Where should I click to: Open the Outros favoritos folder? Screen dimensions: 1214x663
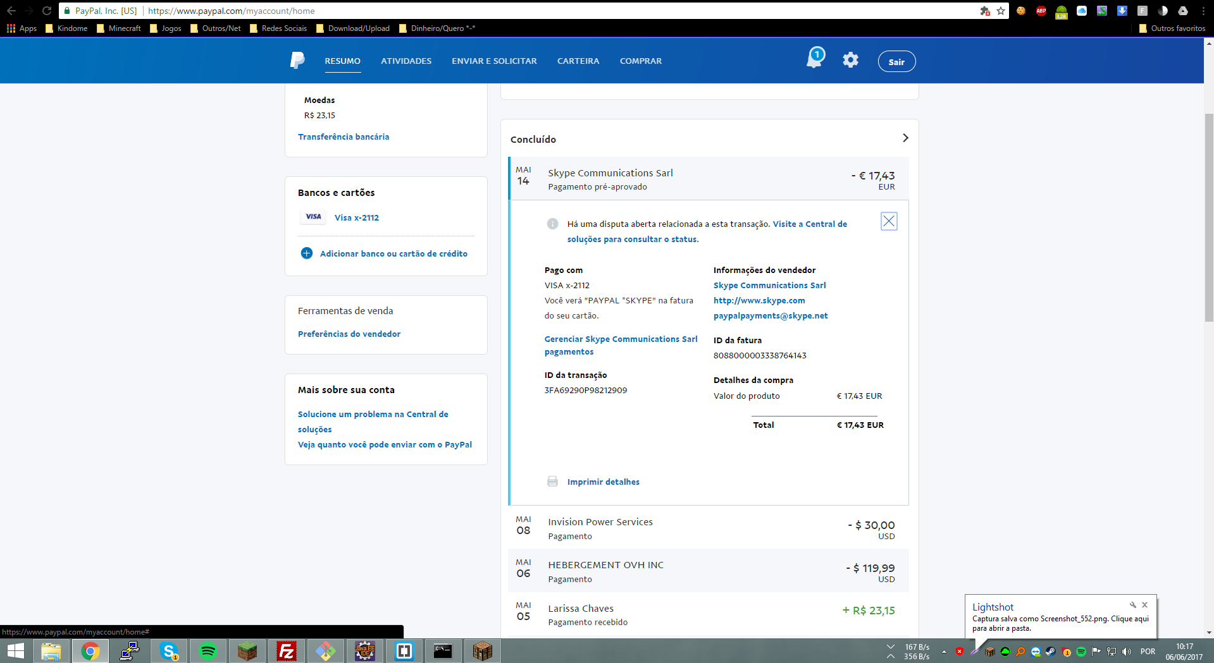click(1172, 28)
